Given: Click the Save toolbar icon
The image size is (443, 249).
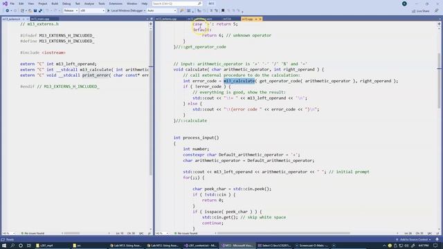Looking at the screenshot, I should [35, 11].
